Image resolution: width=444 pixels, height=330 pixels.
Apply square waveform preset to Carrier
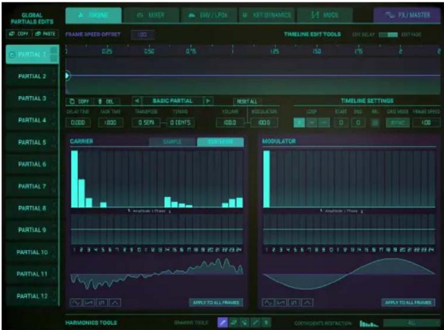point(102,303)
